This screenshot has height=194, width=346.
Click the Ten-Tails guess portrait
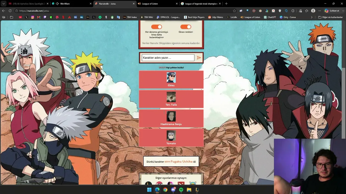(x=171, y=97)
